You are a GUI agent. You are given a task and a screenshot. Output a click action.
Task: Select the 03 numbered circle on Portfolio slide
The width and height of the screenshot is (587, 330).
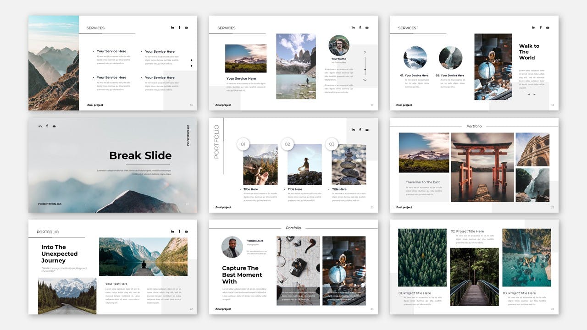pos(332,144)
